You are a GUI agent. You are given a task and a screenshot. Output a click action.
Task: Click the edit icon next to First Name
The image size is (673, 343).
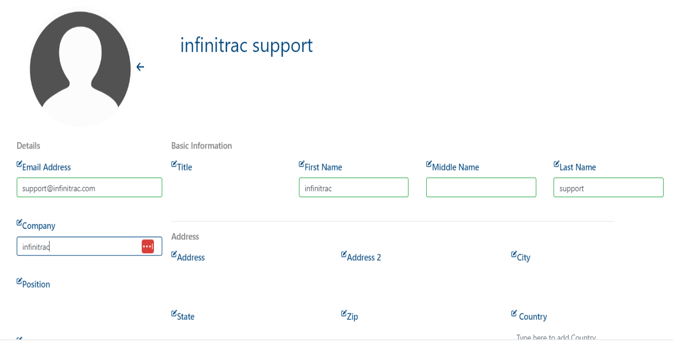pyautogui.click(x=302, y=164)
